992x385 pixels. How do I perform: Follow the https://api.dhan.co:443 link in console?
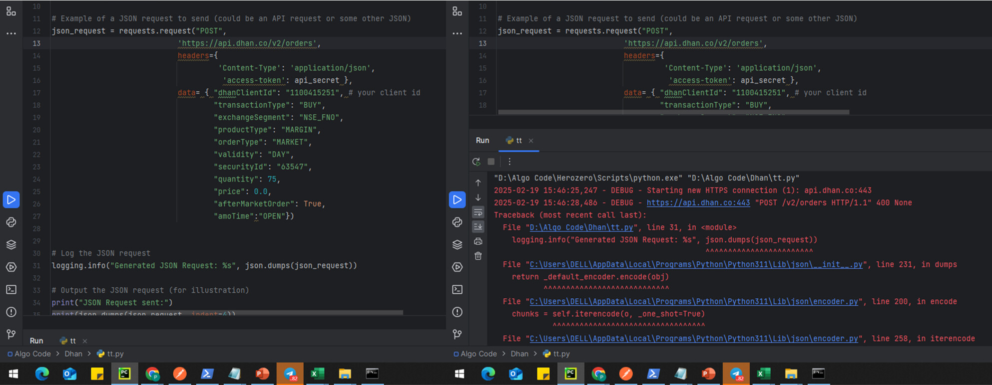point(698,203)
